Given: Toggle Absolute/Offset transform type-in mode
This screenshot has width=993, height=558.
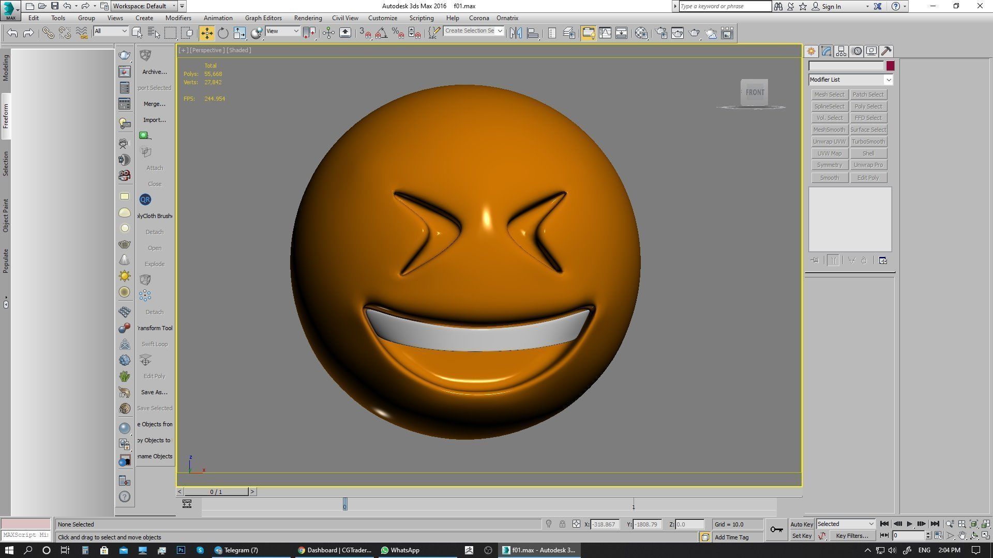Looking at the screenshot, I should 576,524.
